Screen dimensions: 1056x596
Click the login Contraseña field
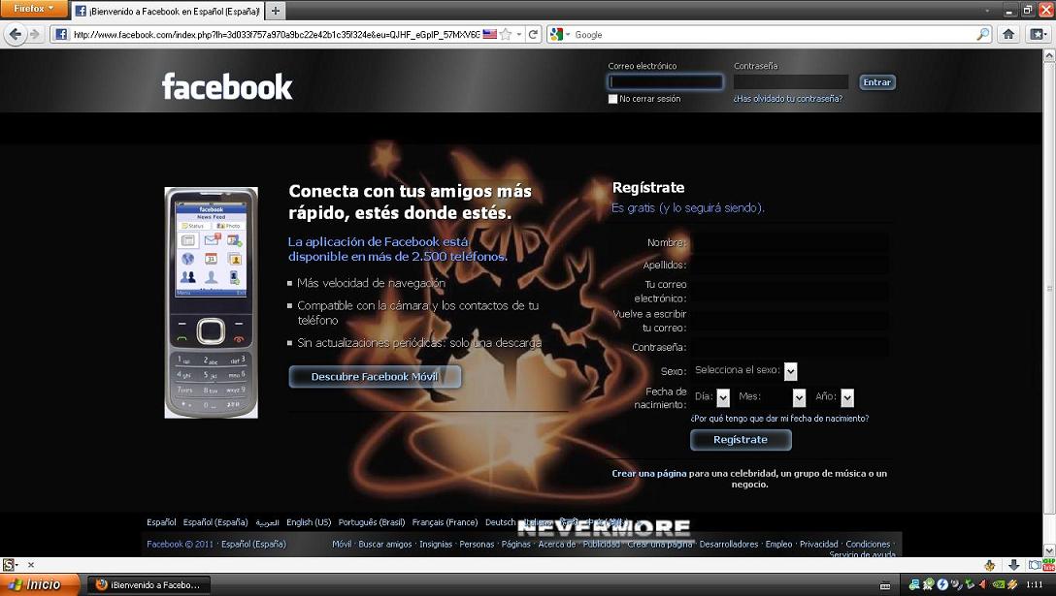click(x=791, y=82)
